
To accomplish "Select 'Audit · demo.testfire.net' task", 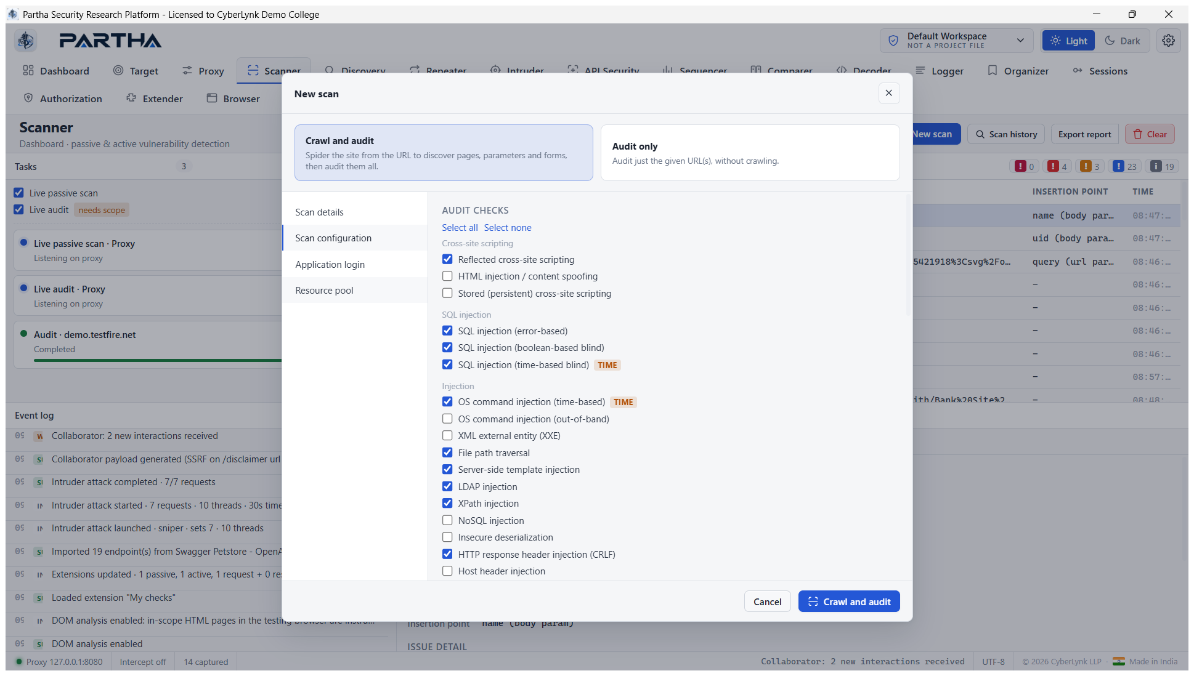I will point(148,345).
